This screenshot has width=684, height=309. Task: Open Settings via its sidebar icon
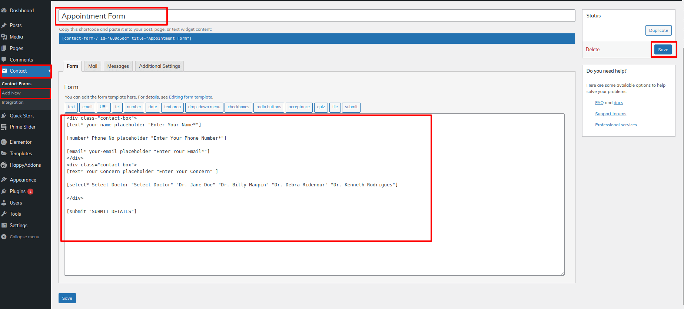tap(4, 226)
